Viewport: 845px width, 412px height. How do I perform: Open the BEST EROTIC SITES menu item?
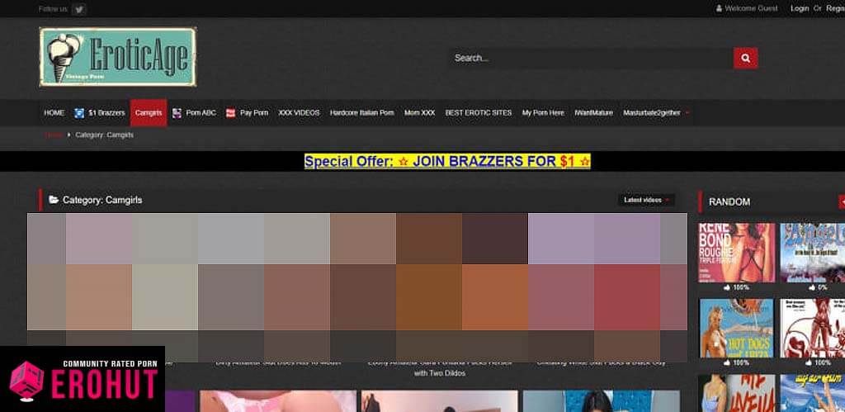pyautogui.click(x=479, y=113)
